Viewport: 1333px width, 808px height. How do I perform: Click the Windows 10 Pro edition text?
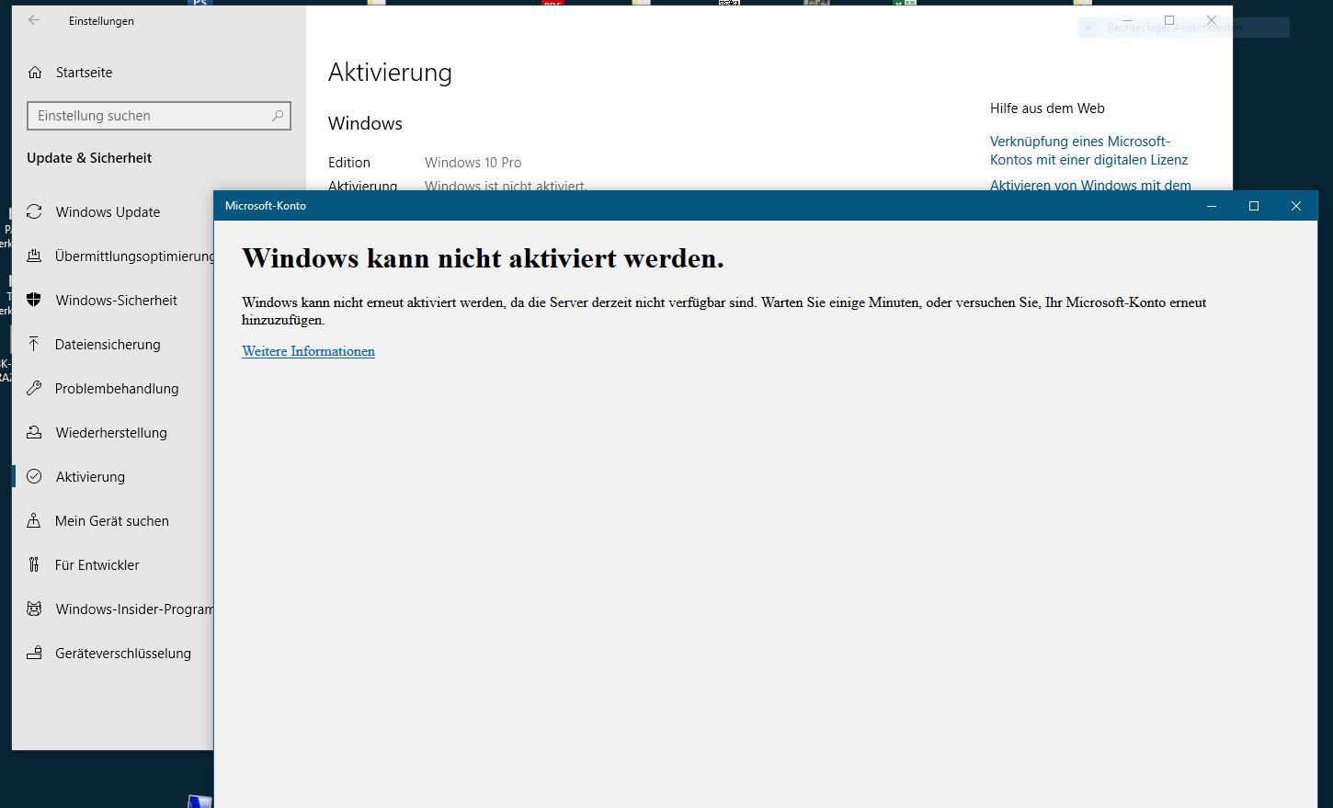473,163
